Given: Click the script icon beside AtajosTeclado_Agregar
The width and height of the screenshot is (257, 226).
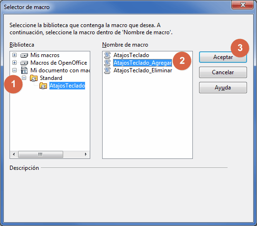Looking at the screenshot, I should (107, 63).
